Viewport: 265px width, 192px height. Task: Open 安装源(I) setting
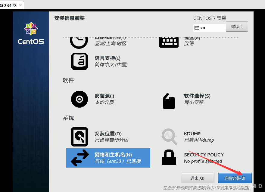tap(104, 96)
